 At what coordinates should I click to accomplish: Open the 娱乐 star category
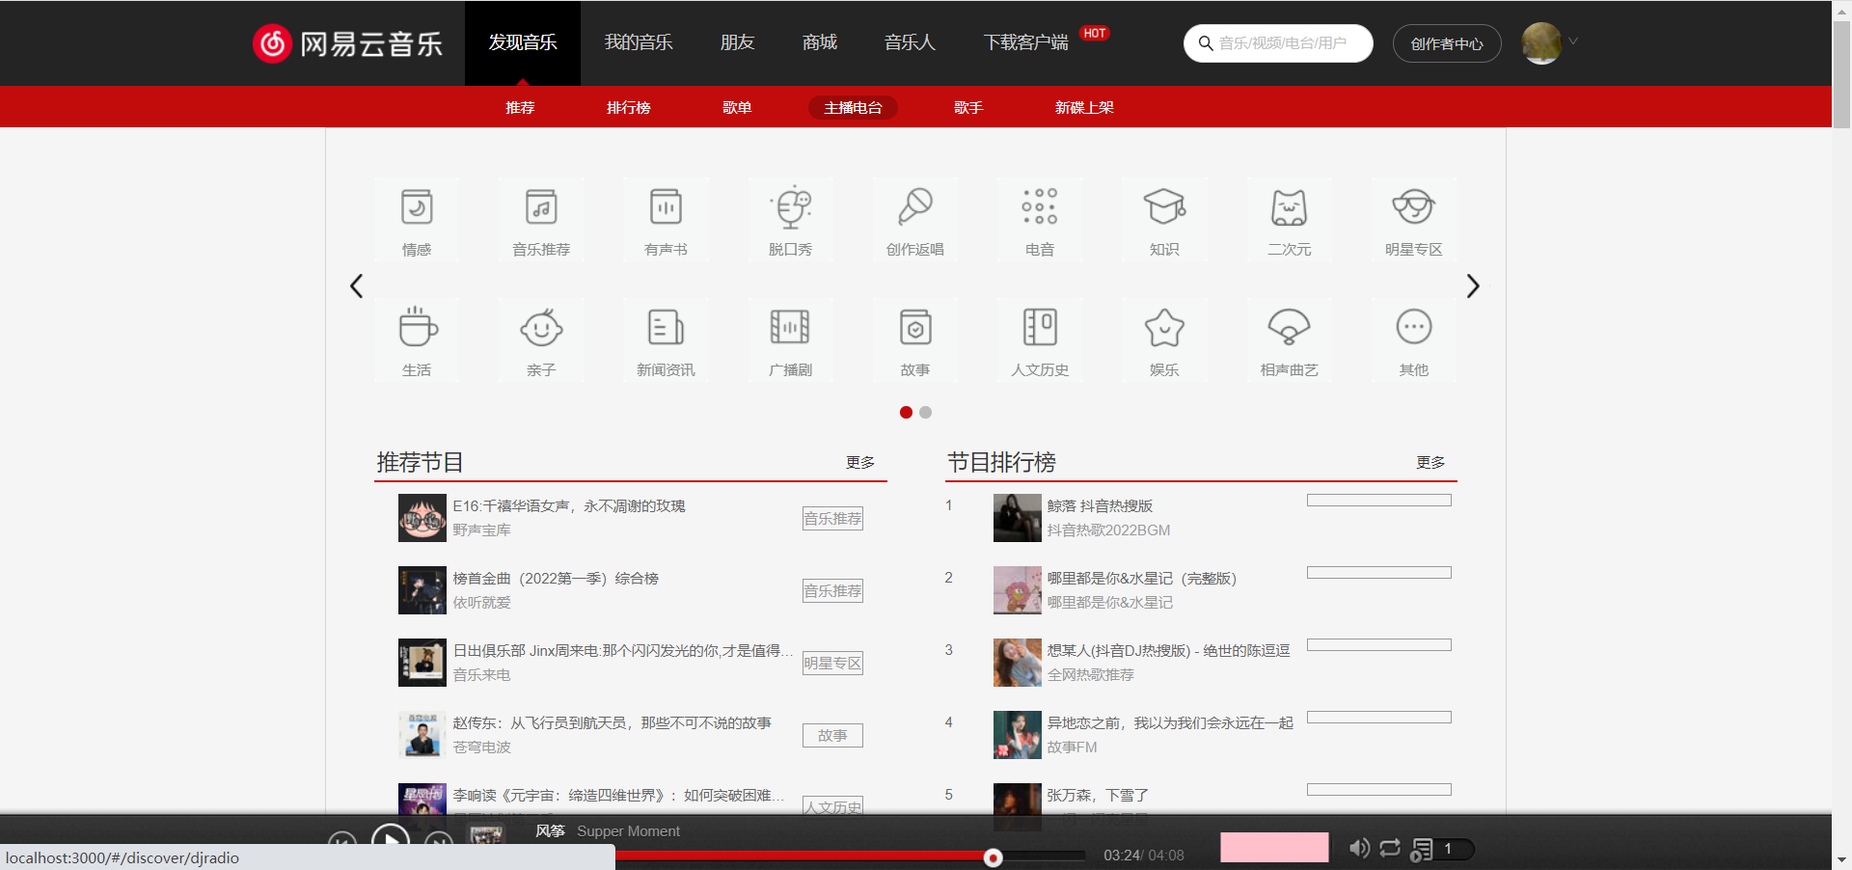(1164, 340)
